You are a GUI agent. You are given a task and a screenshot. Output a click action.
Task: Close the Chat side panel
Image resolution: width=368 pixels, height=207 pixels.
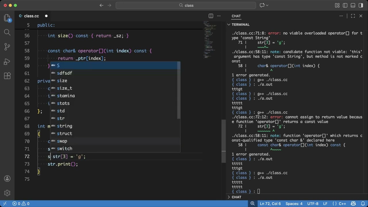coord(361,16)
